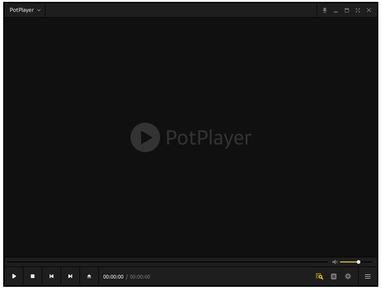
Task: Pin the window always on top
Action: pos(325,10)
